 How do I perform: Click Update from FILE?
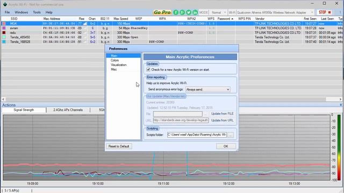222,114
